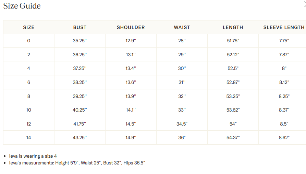This screenshot has height=174, width=306.
Task: Click the SIZE column header
Action: [29, 27]
